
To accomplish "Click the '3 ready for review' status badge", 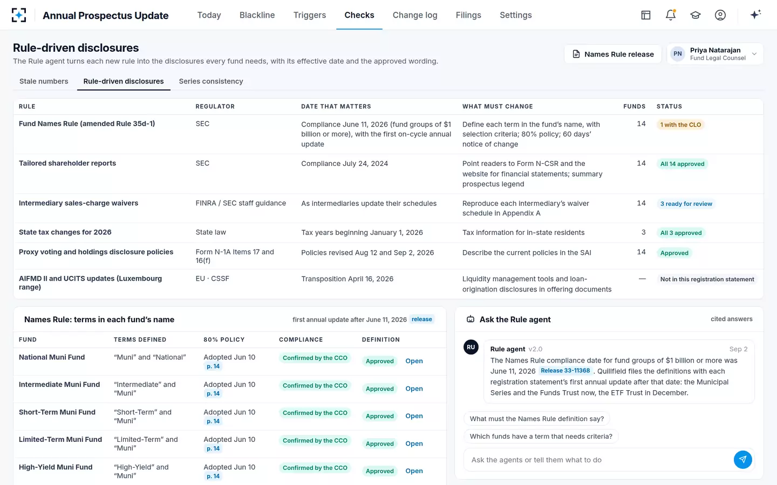I will [x=686, y=204].
